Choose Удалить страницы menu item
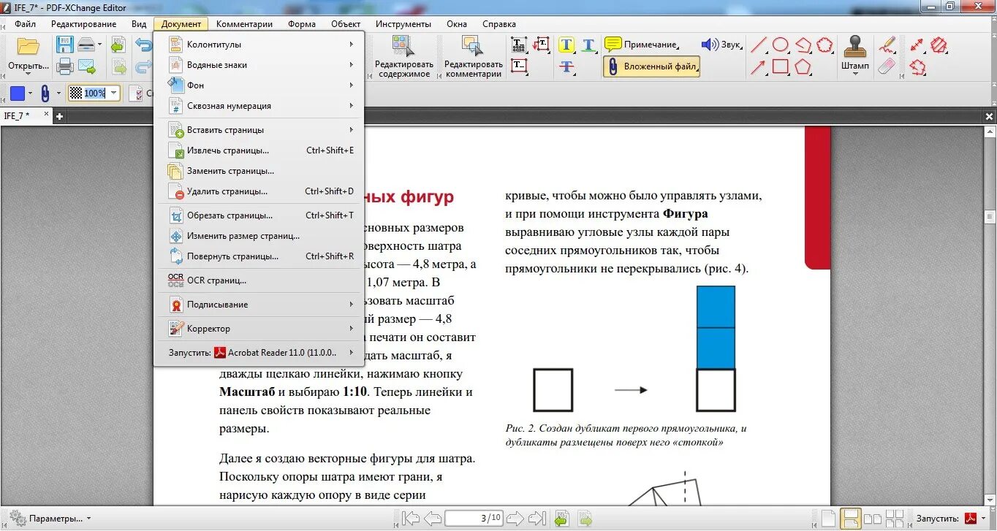The height and width of the screenshot is (531, 997). coord(259,191)
